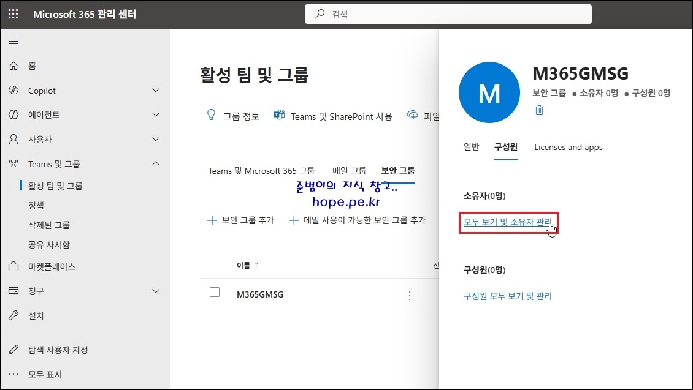Click 메일 사용이 가능한 보안 그룹 추가 label
The width and height of the screenshot is (693, 390).
point(365,220)
